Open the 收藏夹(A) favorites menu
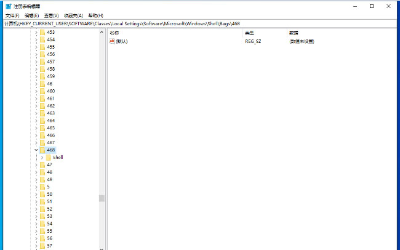Image resolution: width=400 pixels, height=250 pixels. click(x=74, y=15)
